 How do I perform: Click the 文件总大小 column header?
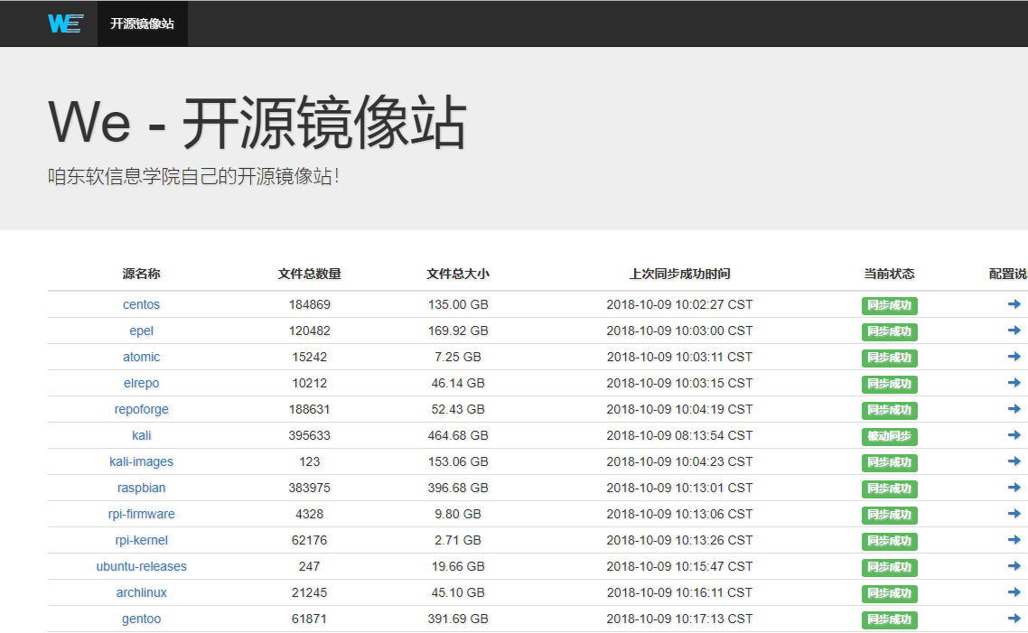[x=458, y=274]
